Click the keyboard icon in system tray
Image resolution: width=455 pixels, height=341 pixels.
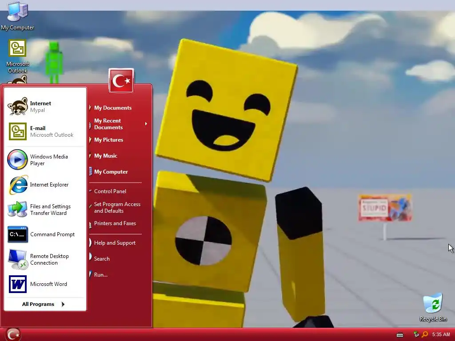[x=400, y=335]
